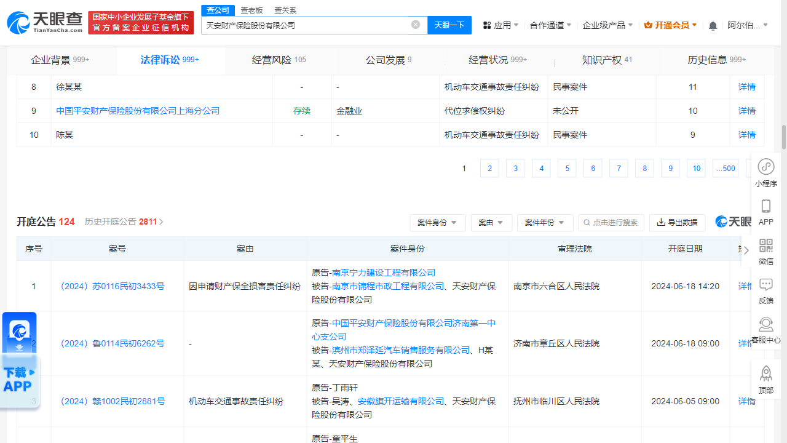
Task: Open 详情 for the 陈某 row
Action: click(x=747, y=135)
